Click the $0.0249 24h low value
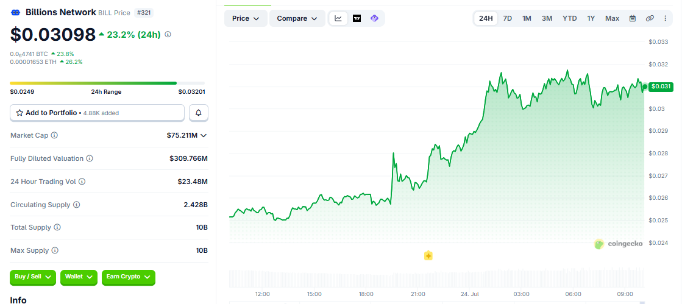 (x=22, y=92)
